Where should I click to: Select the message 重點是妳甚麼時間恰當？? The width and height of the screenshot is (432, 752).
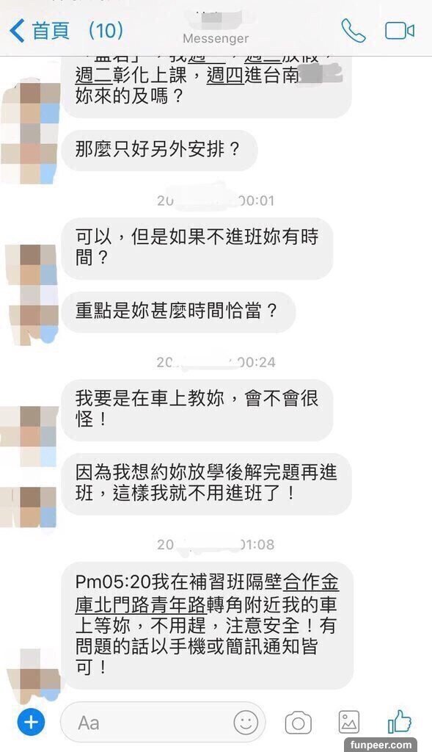tap(178, 312)
